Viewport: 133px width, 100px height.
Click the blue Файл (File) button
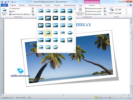coord(4,5)
